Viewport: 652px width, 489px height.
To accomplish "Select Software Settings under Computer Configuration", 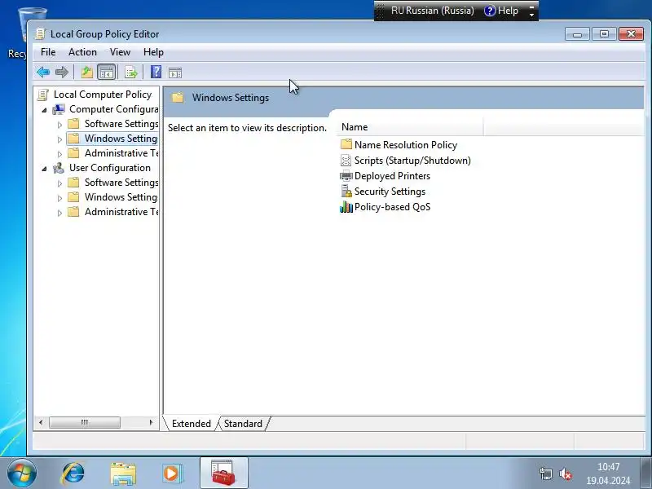I will 121,124.
